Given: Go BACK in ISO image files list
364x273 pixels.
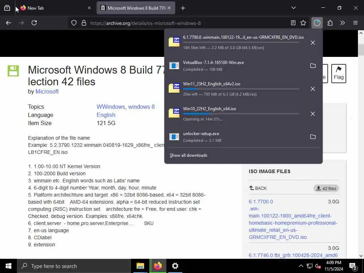Looking at the screenshot, I should point(258,188).
